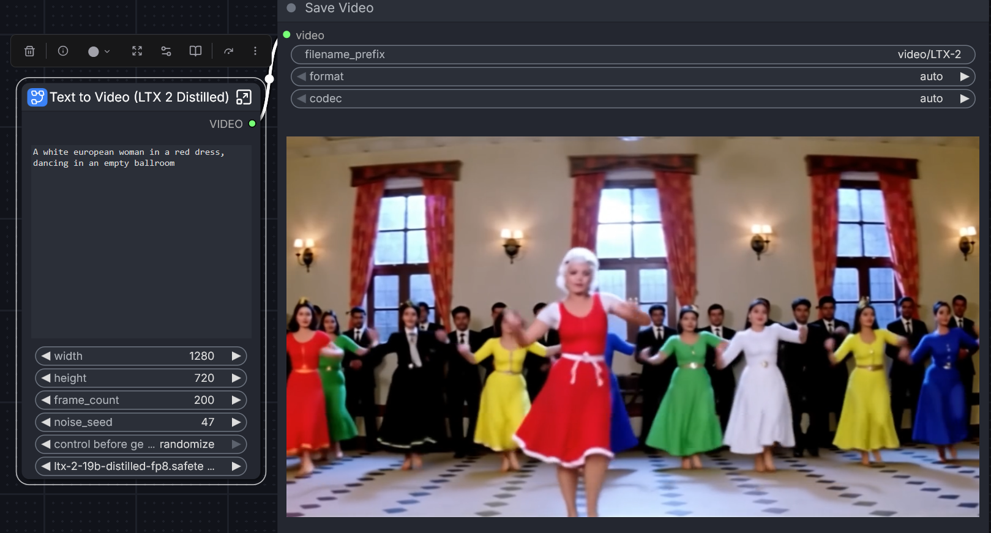991x533 pixels.
Task: Open the format dropdown
Action: click(633, 76)
